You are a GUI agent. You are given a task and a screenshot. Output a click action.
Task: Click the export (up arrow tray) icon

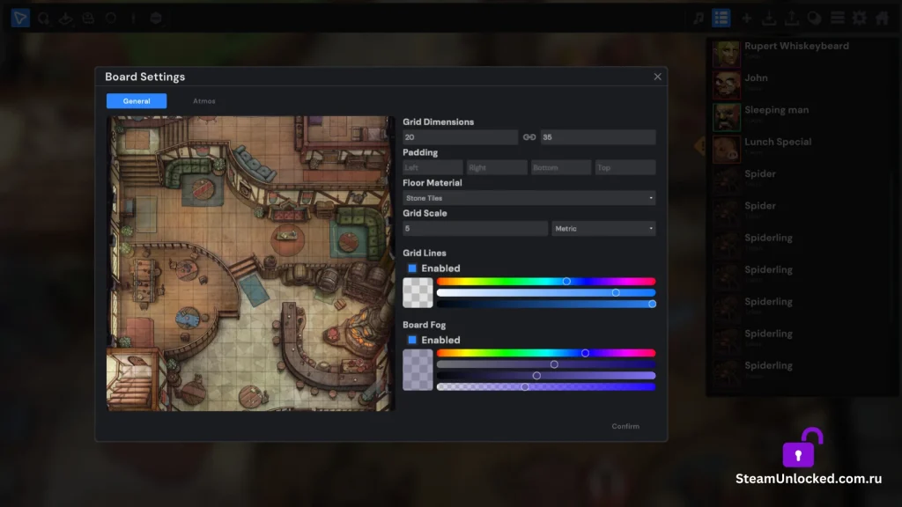tap(792, 18)
